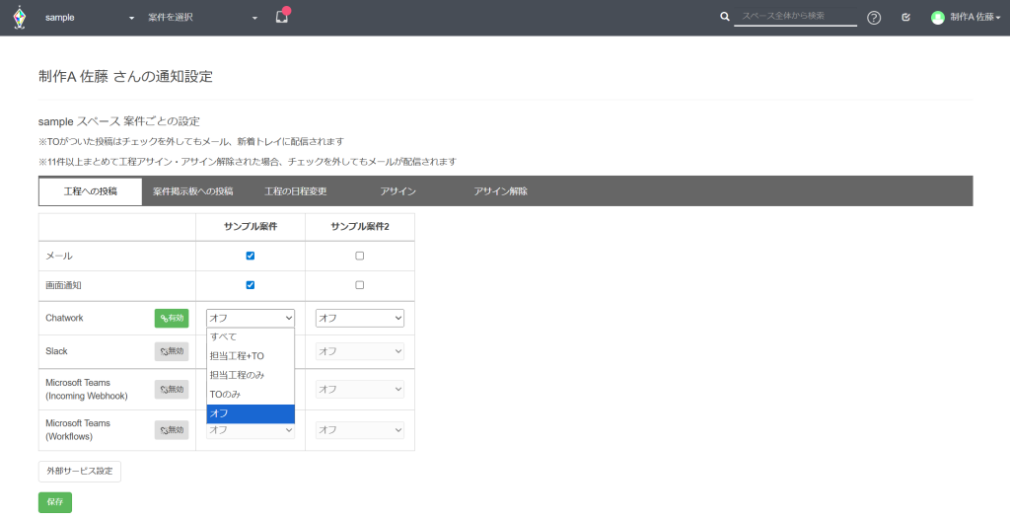Select 担当工程+TO option in dropdown list
The image size is (1010, 519).
237,356
